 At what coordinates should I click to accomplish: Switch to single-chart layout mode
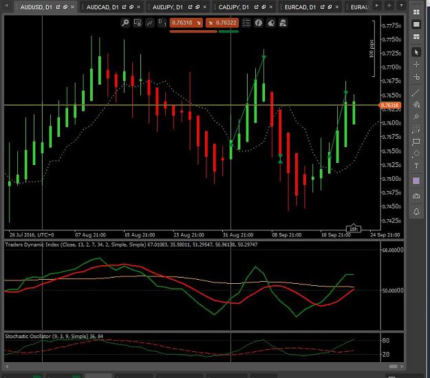click(416, 24)
